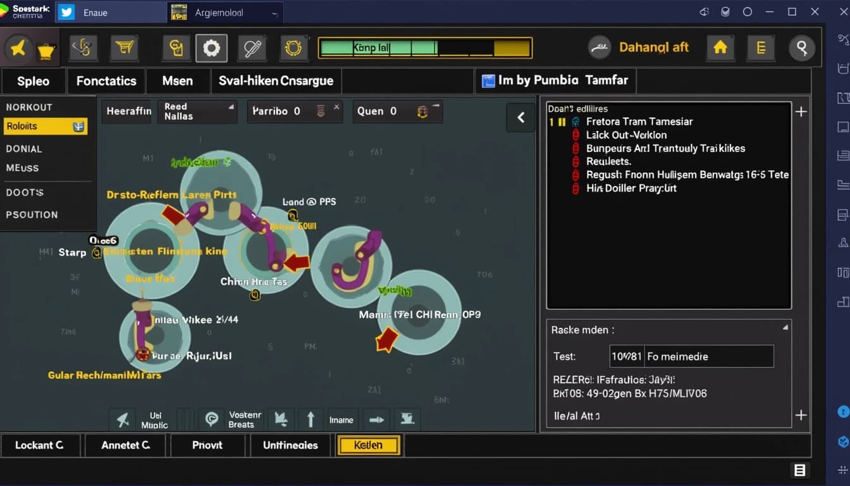Click the right arrow icon beside Imame
Screen dimensions: 850x486
tap(377, 419)
